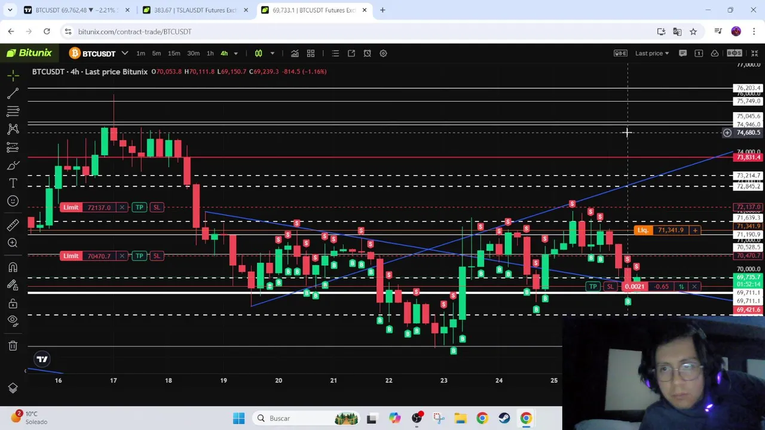Exit fullscreen chart mode
This screenshot has width=765, height=430.
[754, 53]
